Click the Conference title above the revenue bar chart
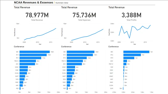This screenshot has height=94, width=168. [x=19, y=46]
